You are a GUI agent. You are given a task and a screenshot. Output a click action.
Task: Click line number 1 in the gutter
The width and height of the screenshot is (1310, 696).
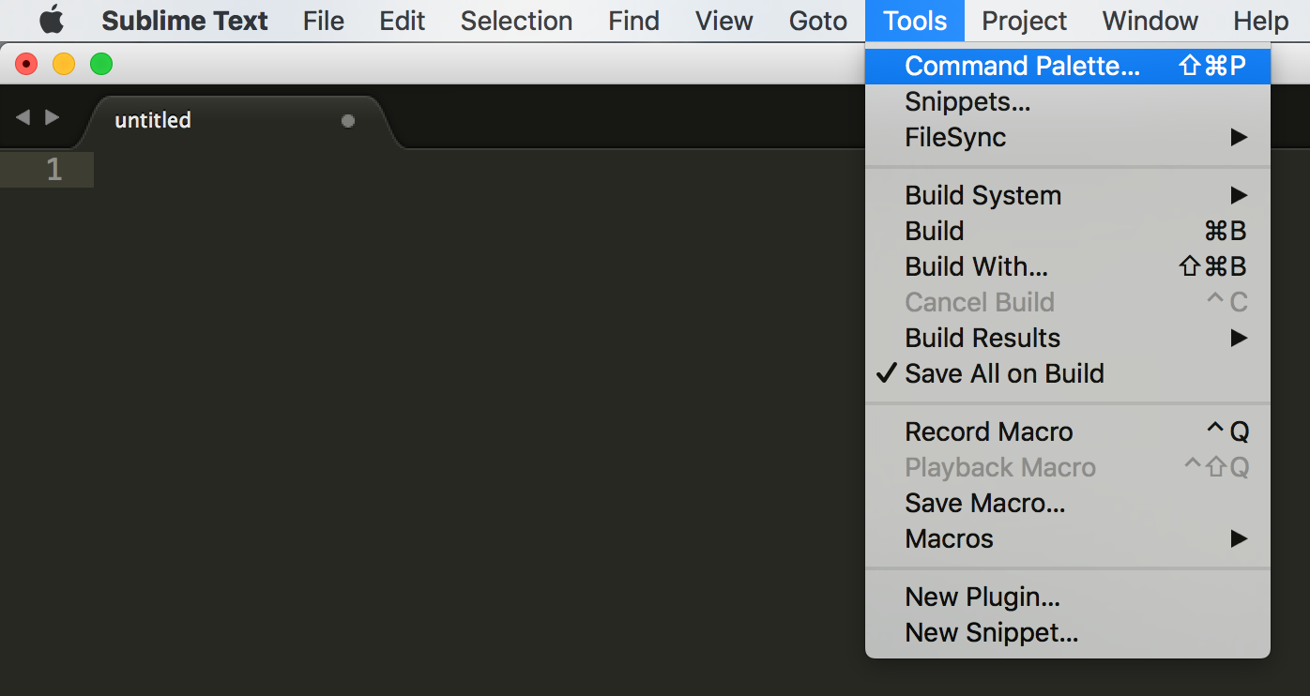coord(53,170)
